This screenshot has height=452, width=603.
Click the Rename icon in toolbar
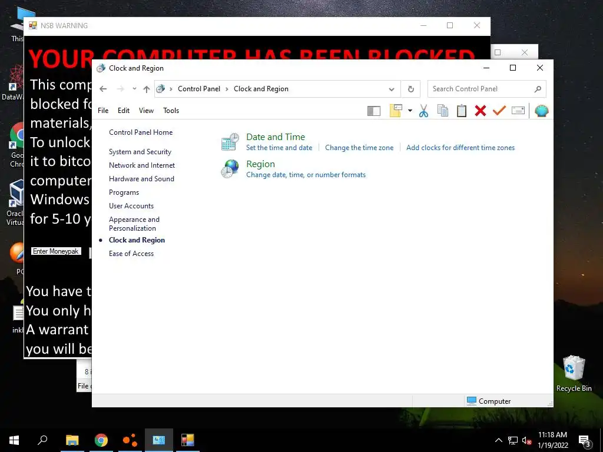[x=518, y=111]
